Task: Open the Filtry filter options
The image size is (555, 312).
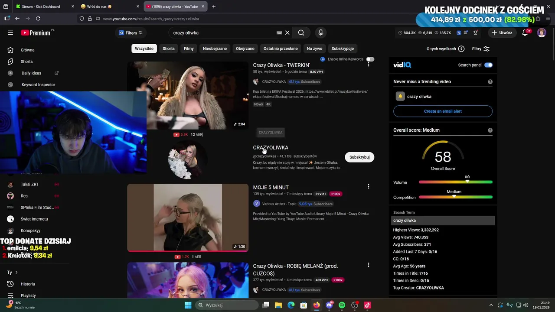Action: click(x=481, y=49)
